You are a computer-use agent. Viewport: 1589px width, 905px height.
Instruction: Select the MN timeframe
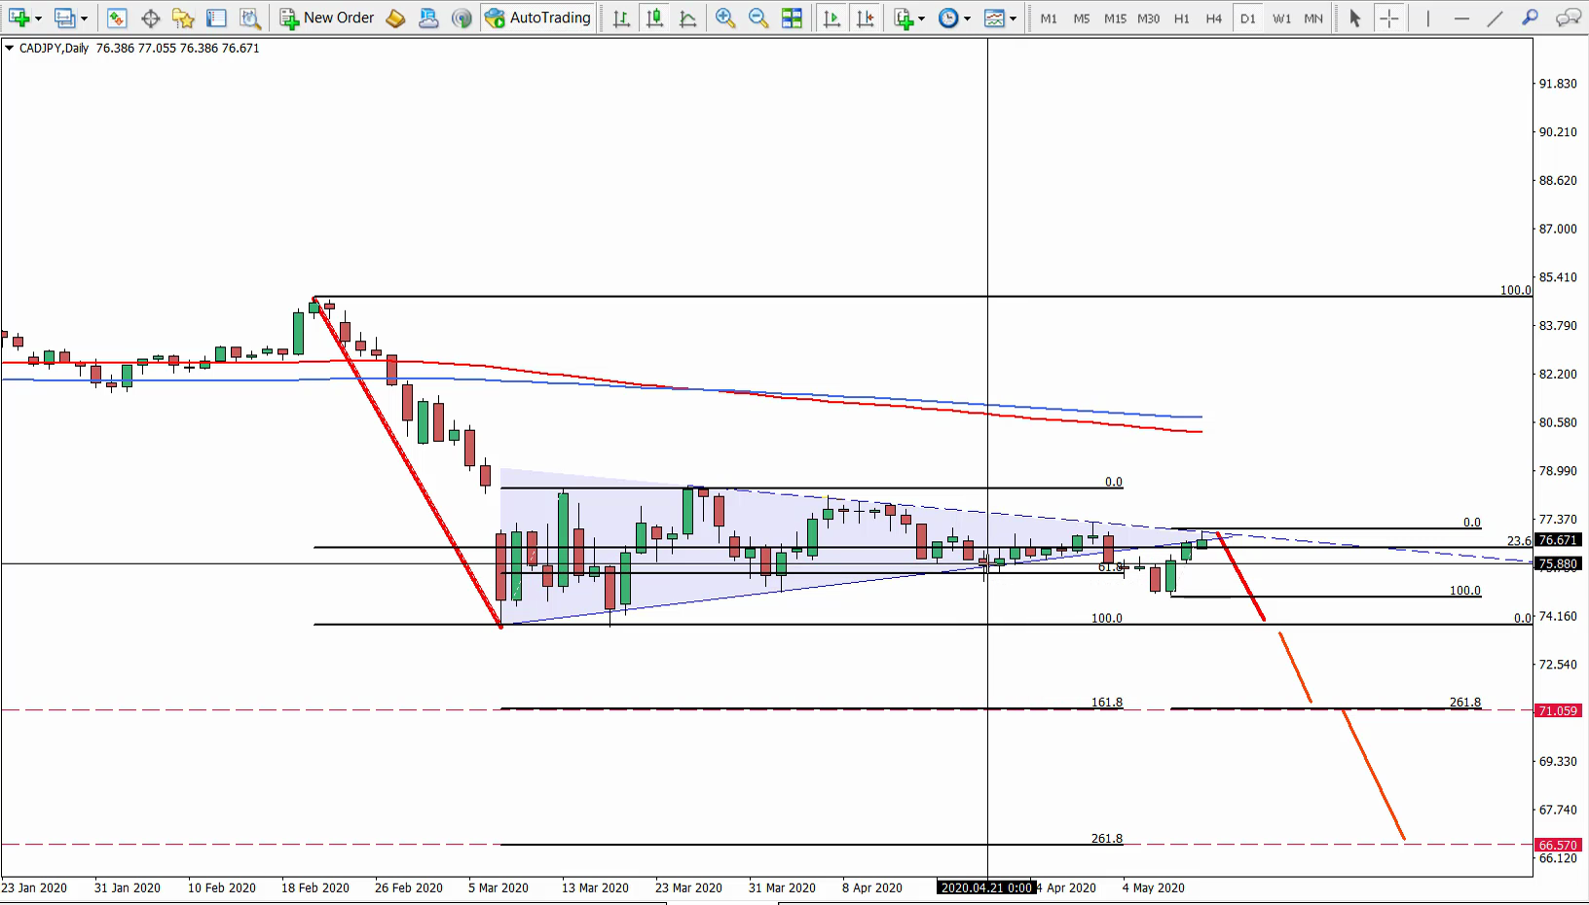[x=1313, y=18]
